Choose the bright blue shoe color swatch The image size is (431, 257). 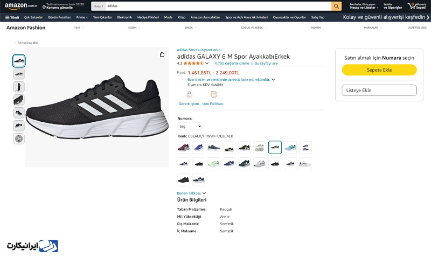(x=199, y=148)
